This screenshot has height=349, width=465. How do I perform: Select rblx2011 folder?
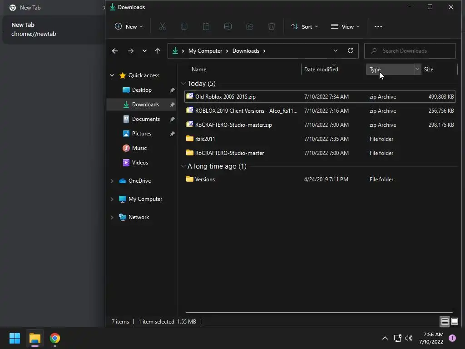320,139
